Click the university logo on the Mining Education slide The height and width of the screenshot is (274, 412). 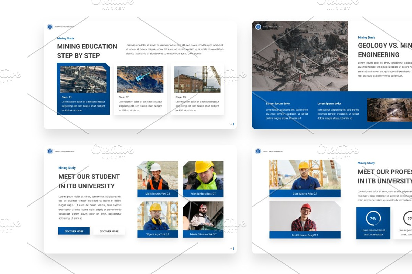[x=50, y=27]
